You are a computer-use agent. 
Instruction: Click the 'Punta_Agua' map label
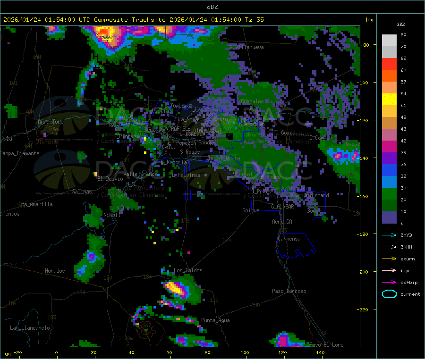pos(215,320)
